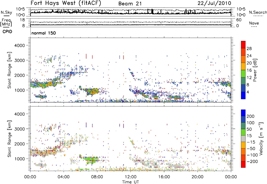The width and height of the screenshot is (267, 184).
Task: Click the 'Freq. [MHz]' axis label
Action: 6,23
